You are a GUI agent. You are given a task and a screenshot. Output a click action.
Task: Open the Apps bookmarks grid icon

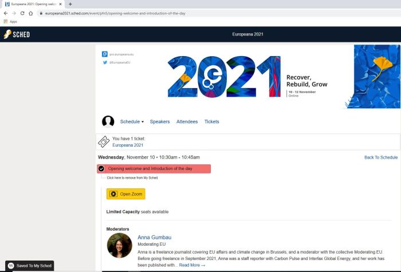[6, 22]
